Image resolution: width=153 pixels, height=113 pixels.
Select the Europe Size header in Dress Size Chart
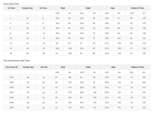pyautogui.click(x=27, y=8)
